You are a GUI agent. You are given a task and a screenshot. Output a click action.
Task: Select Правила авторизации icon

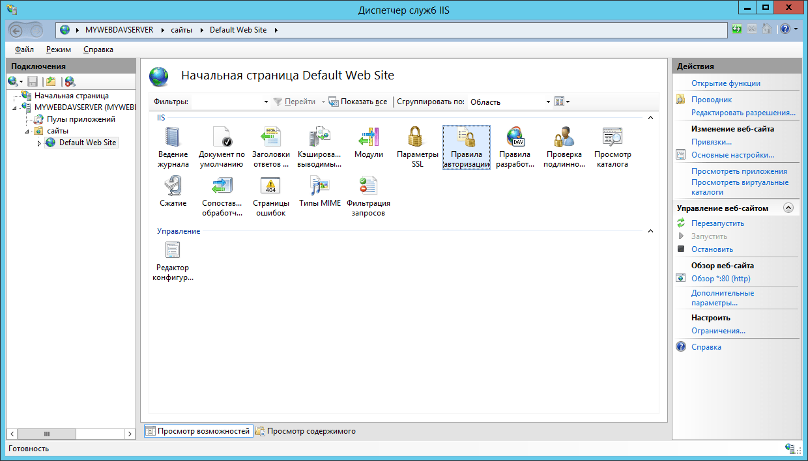pyautogui.click(x=467, y=148)
